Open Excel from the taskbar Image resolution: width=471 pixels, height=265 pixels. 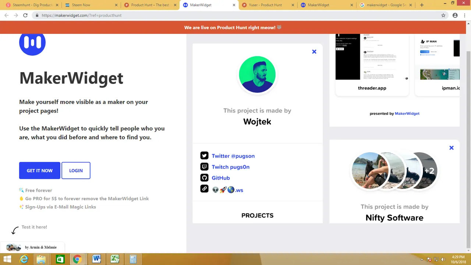pos(114,259)
